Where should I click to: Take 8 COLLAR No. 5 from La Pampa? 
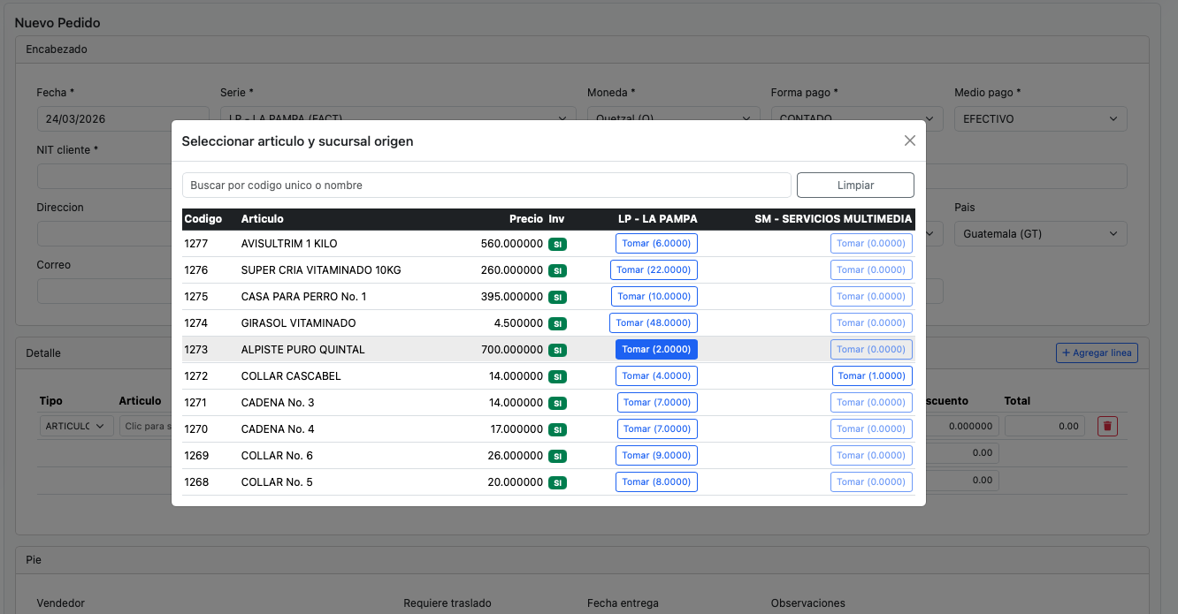click(x=656, y=482)
